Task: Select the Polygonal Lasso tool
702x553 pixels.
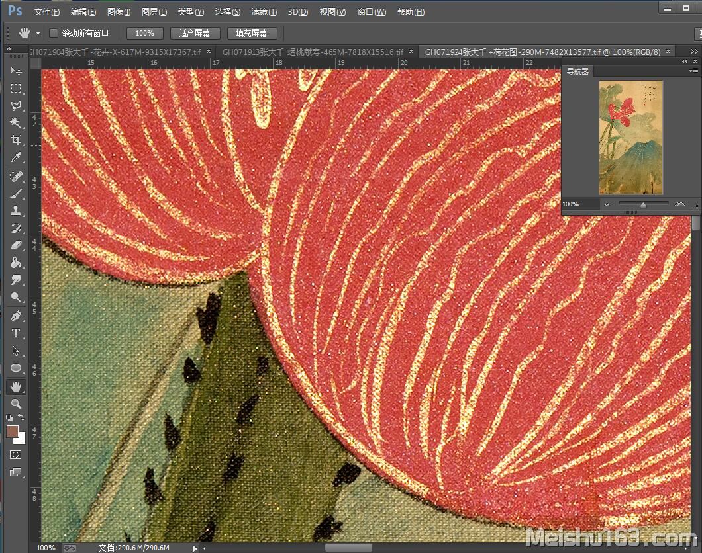Action: point(16,106)
